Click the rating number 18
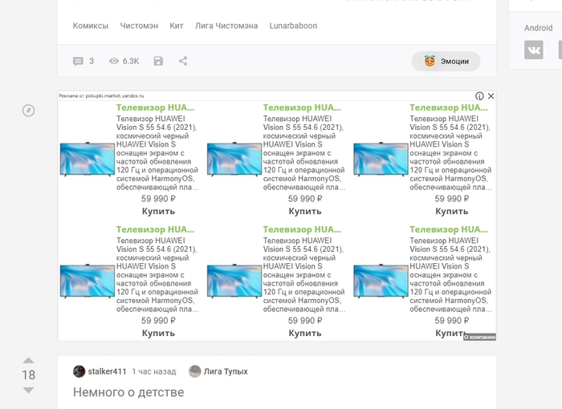 point(28,375)
